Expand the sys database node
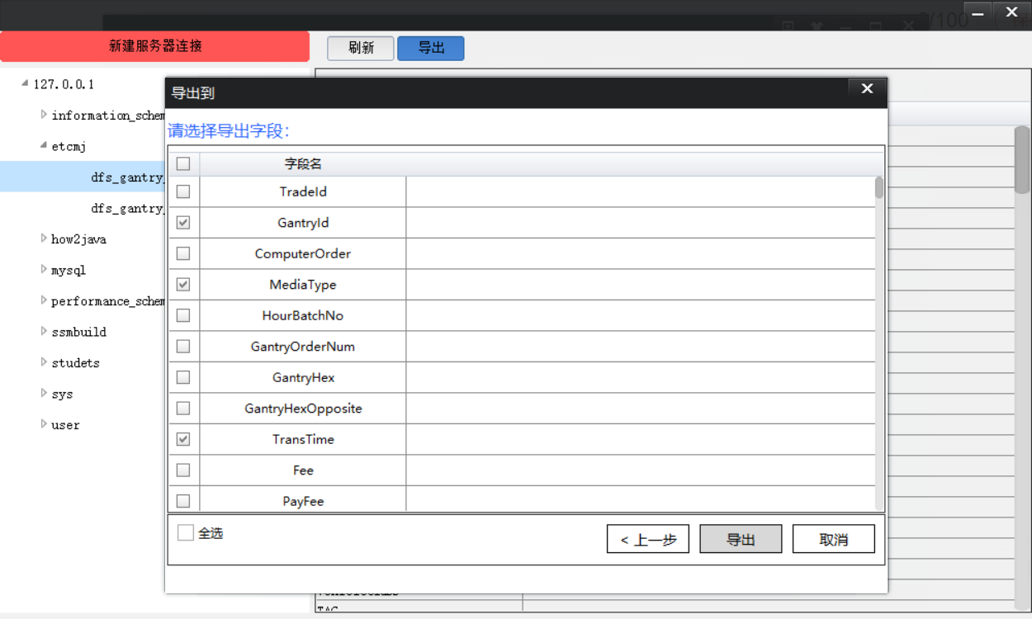Viewport: 1032px width, 619px height. [x=44, y=393]
